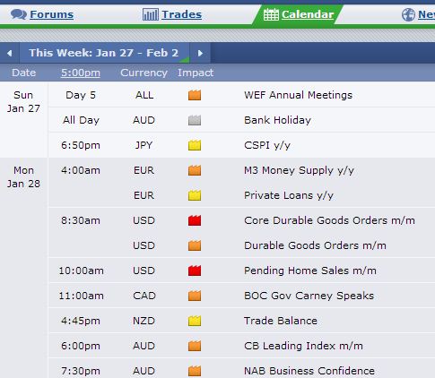
Task: Switch to the Trades tab
Action: tap(181, 14)
